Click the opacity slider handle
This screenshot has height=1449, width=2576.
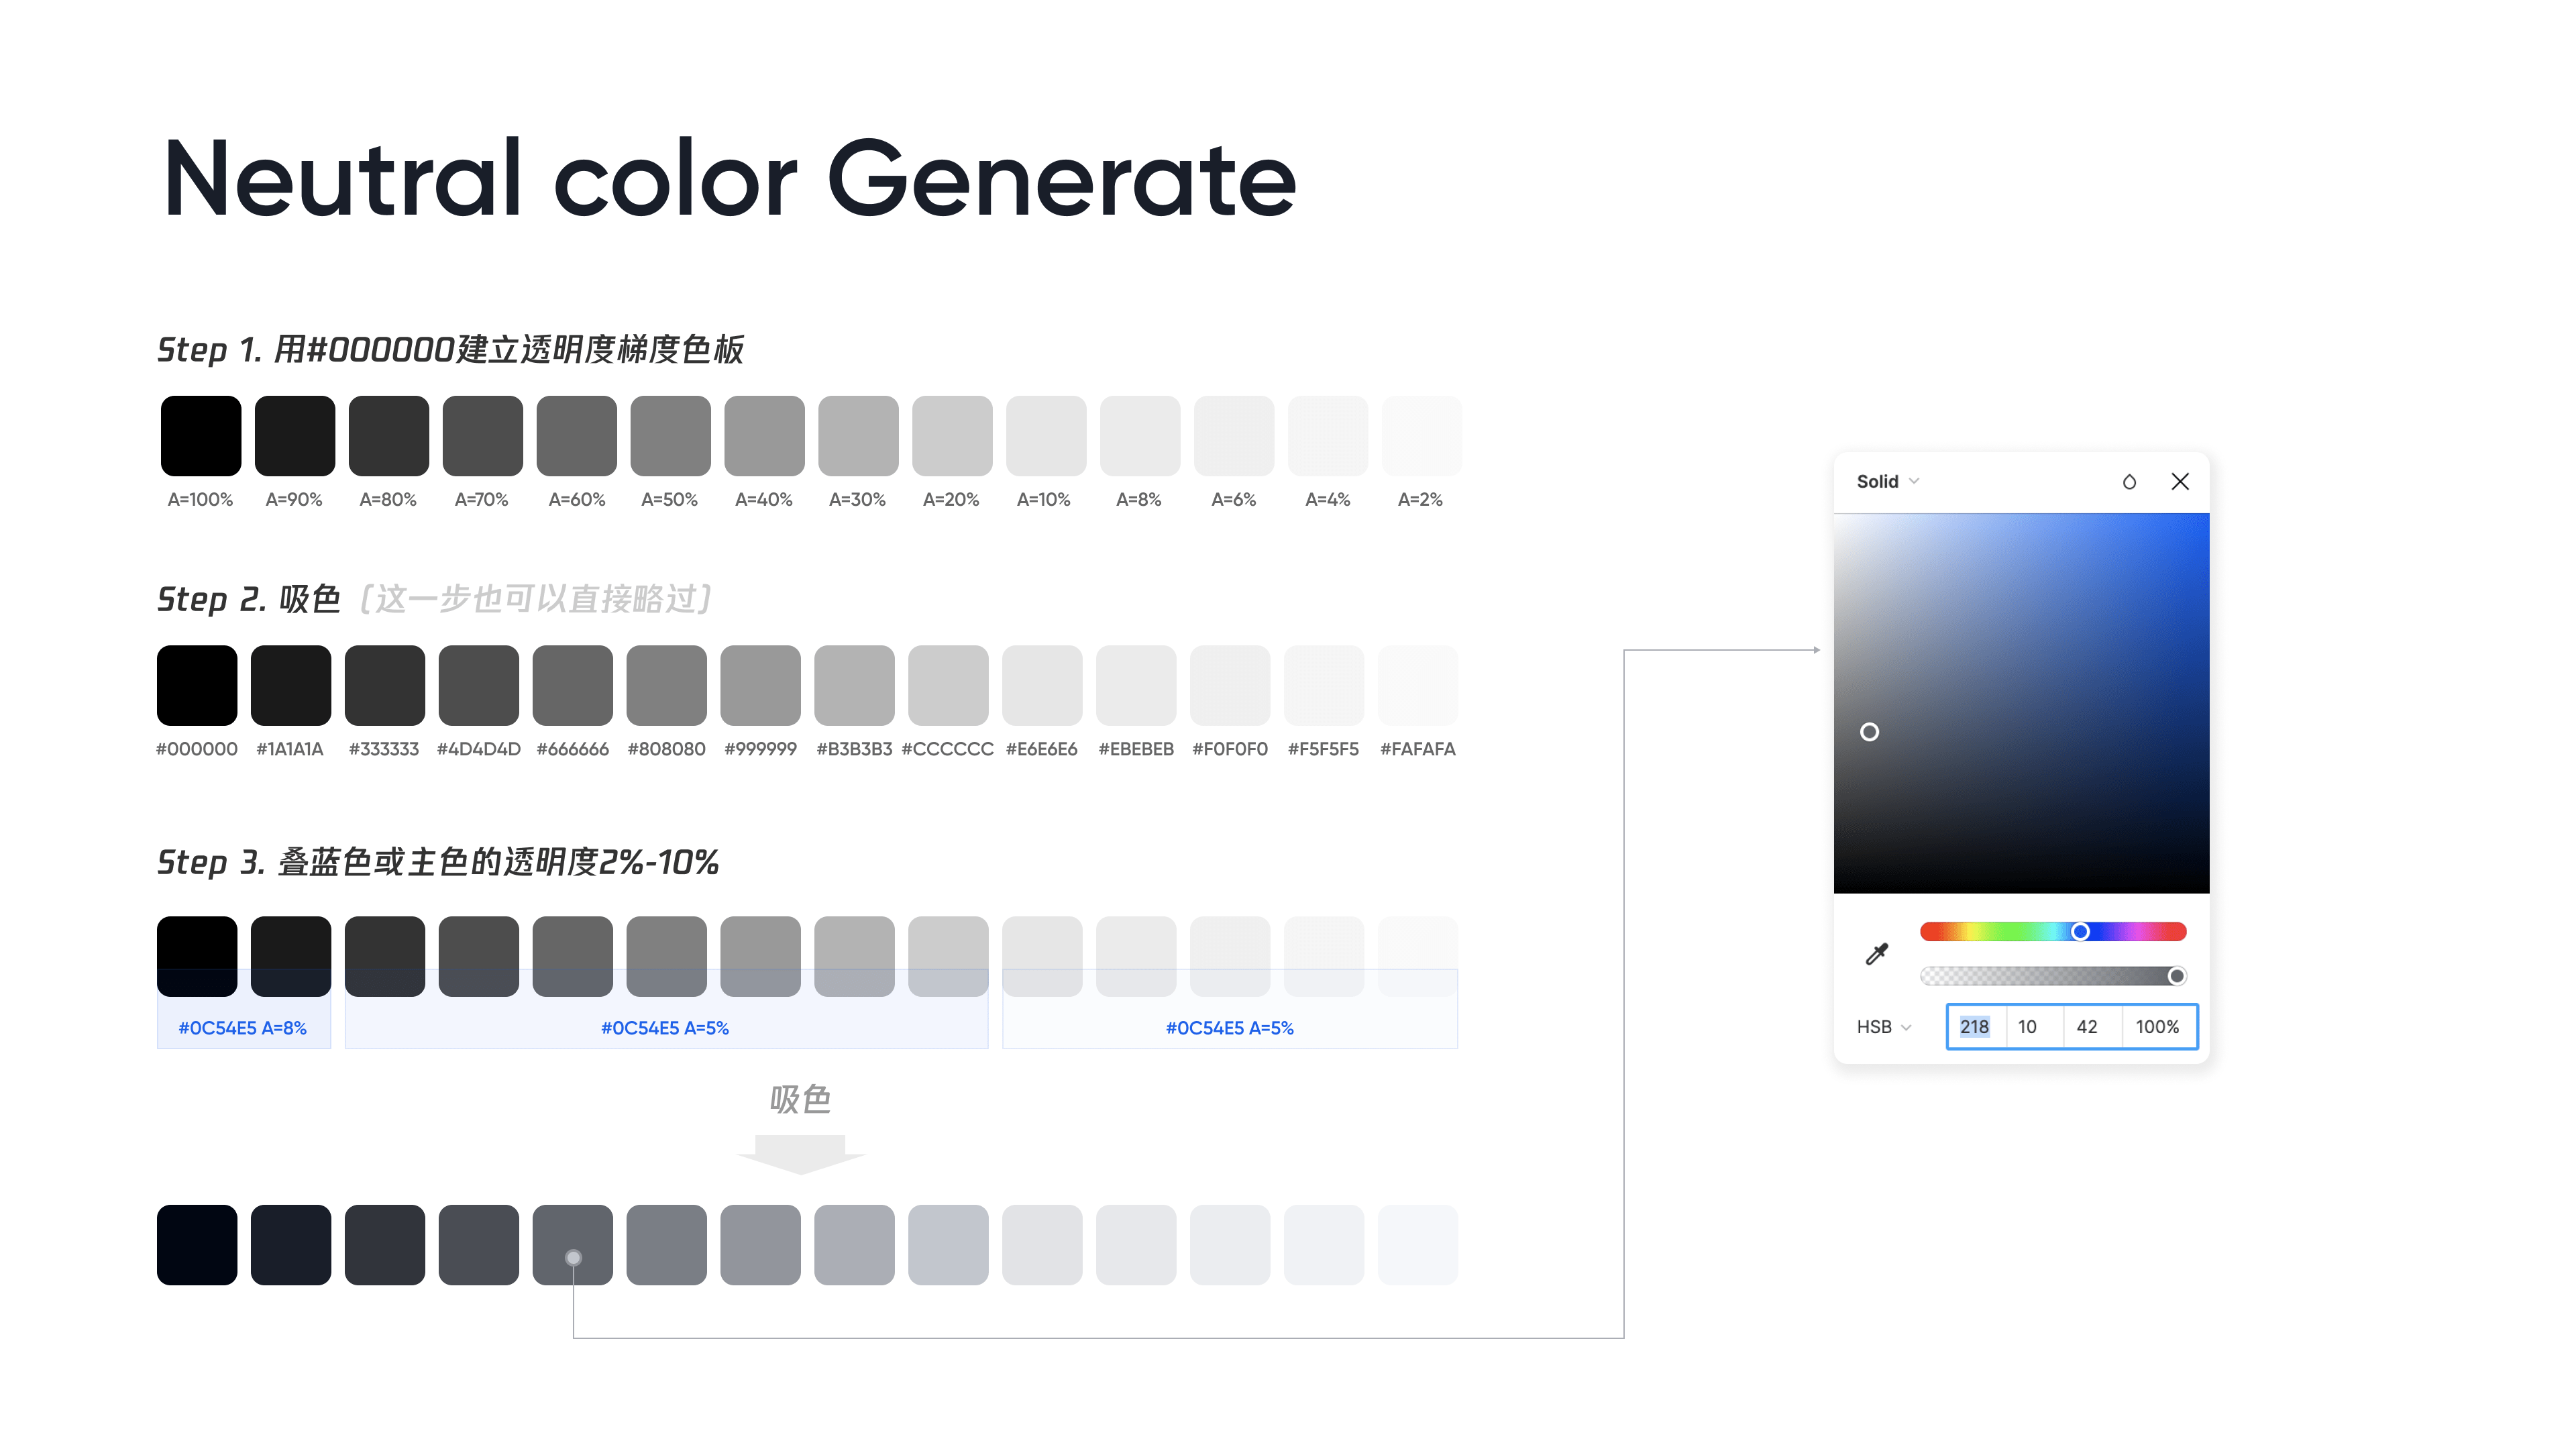click(x=2176, y=976)
